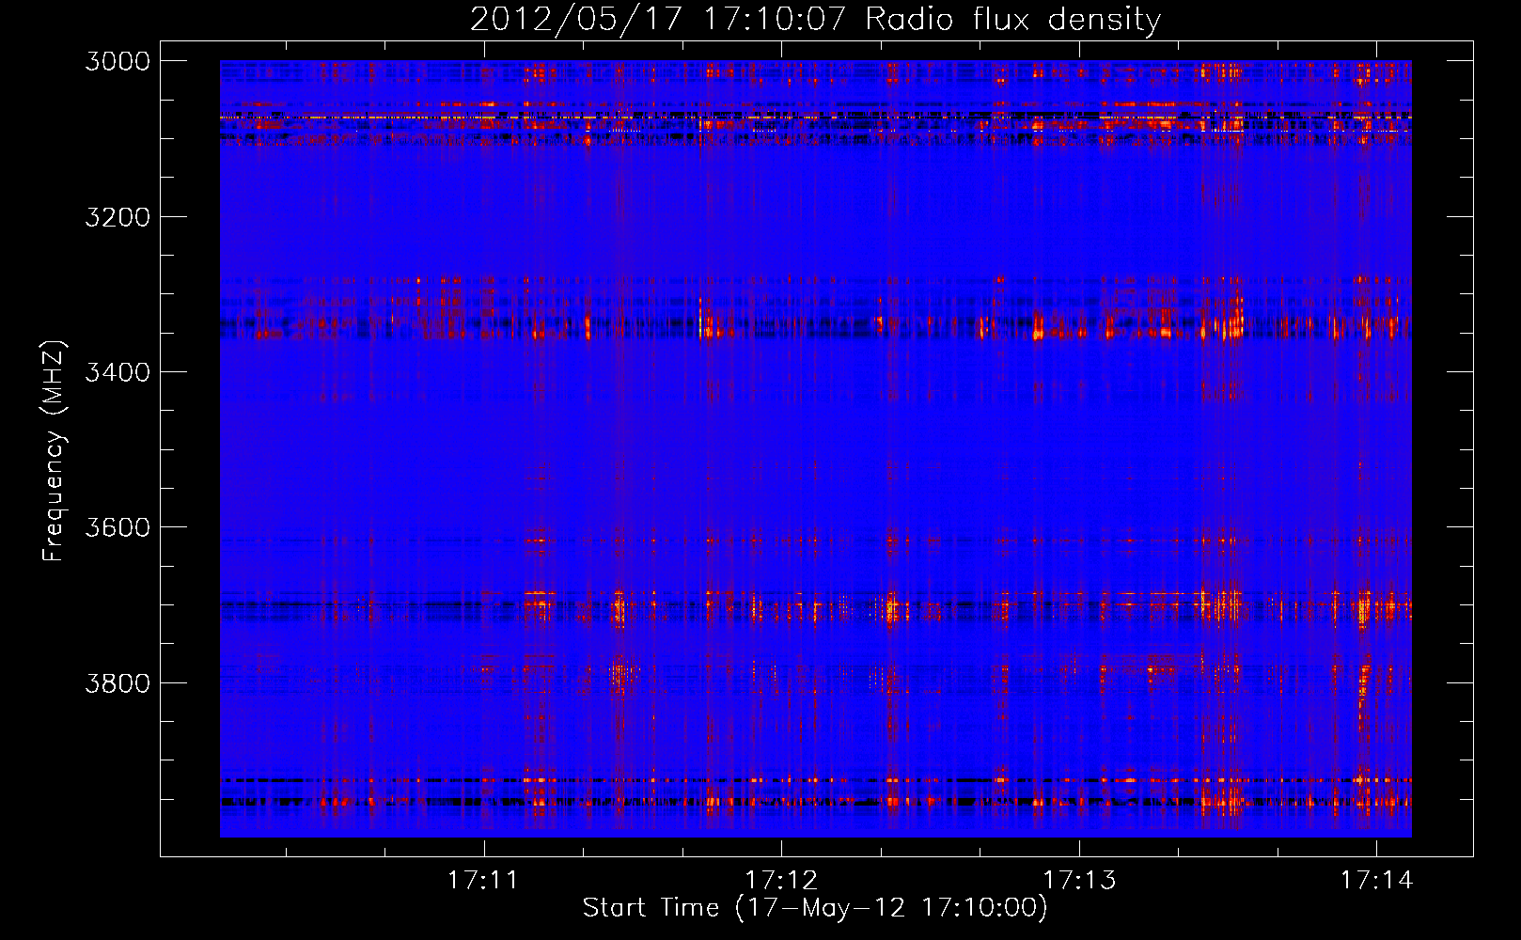
Task: Click the 17:12 time tick label
Action: [x=781, y=881]
